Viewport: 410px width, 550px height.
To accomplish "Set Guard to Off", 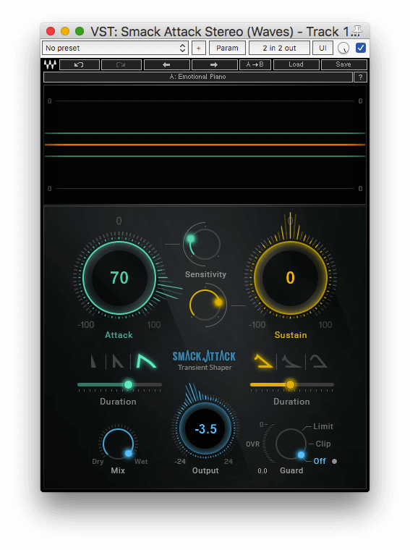I will [x=320, y=461].
